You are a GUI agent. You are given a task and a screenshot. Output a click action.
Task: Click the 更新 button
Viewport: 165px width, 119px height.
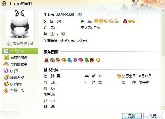(132, 116)
